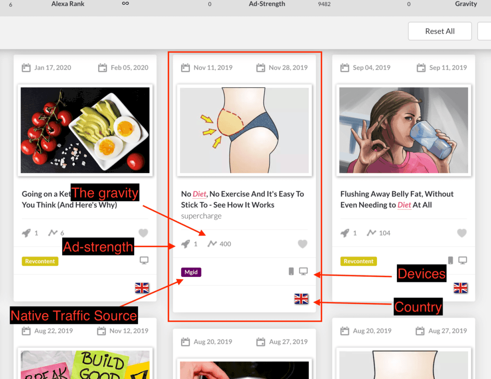Click mobile device icon on Mgid card
The width and height of the screenshot is (491, 379).
point(291,271)
